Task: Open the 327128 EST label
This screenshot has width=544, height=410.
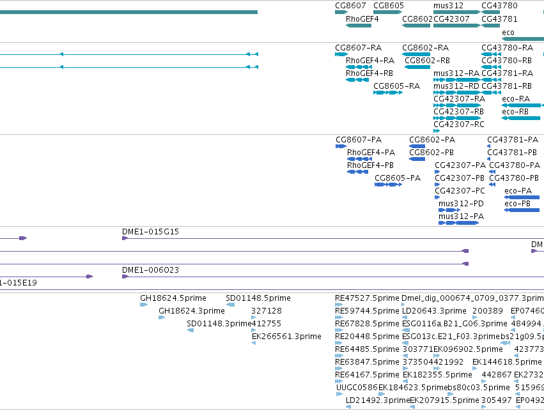Action: 267,311
